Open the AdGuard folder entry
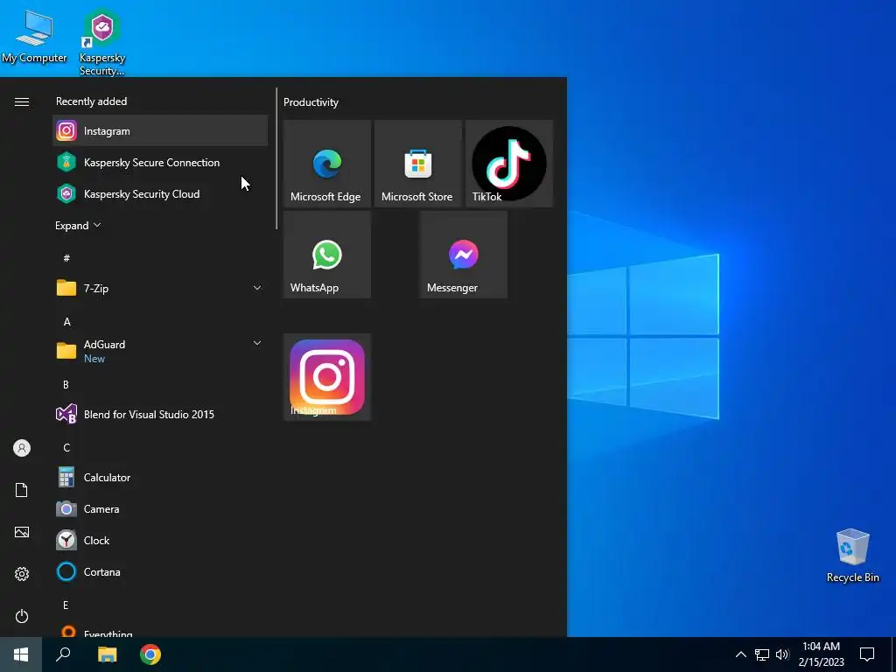 coord(160,351)
